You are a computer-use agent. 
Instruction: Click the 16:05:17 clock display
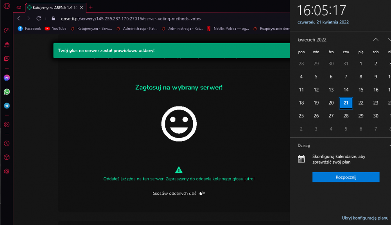(321, 11)
